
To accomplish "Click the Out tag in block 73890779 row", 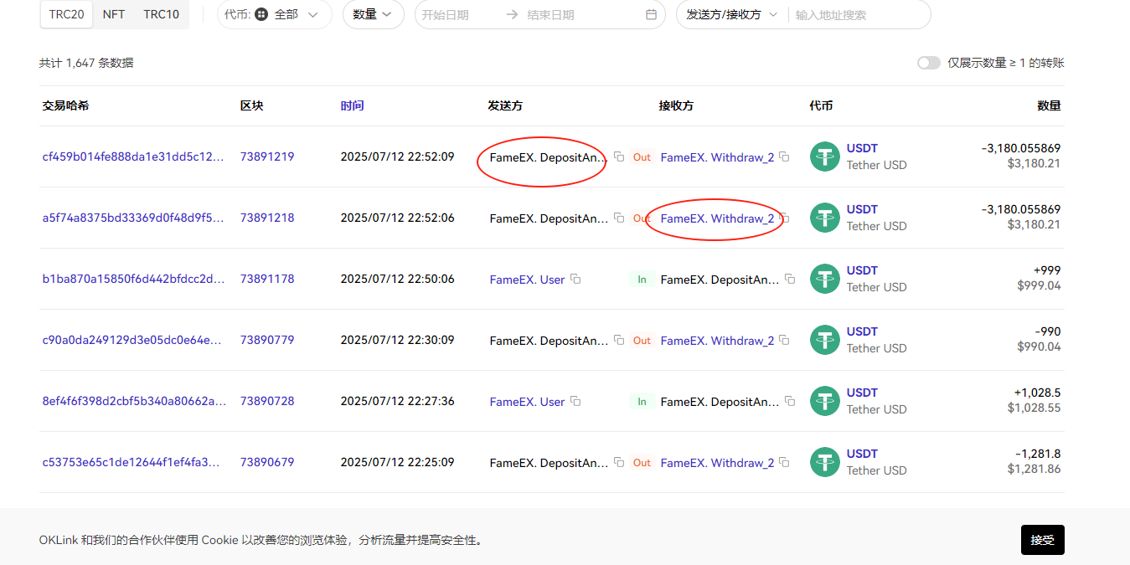I will 642,341.
